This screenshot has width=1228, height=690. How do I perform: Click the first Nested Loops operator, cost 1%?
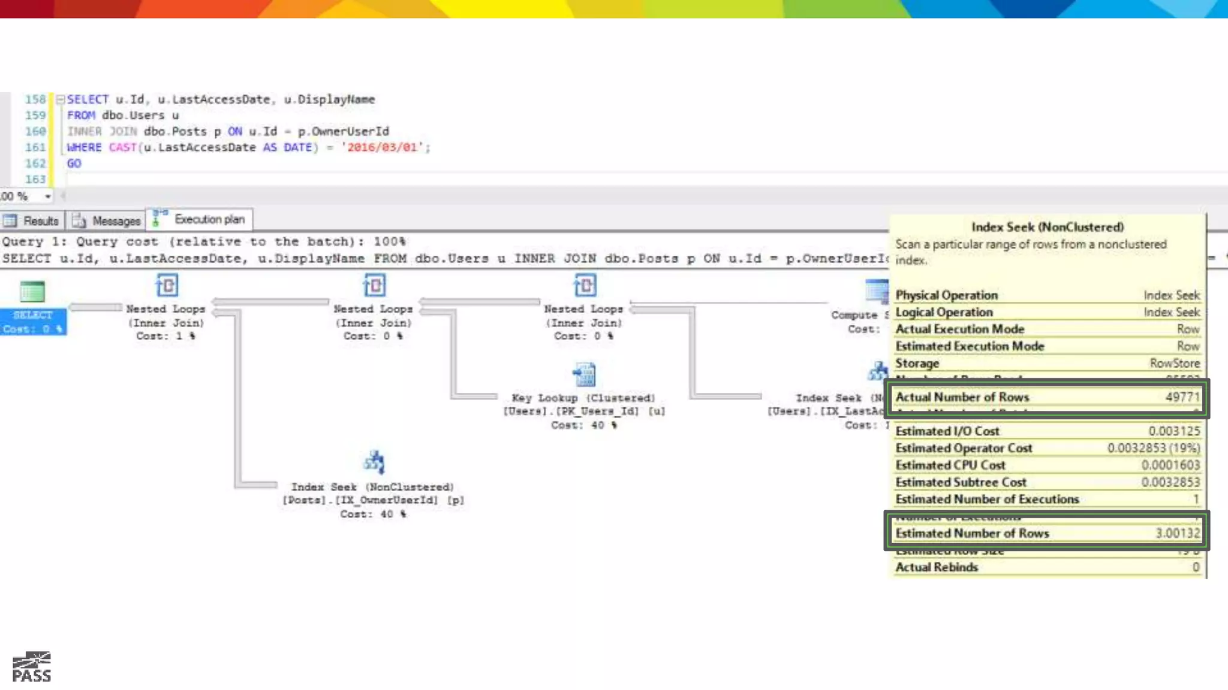tap(167, 286)
